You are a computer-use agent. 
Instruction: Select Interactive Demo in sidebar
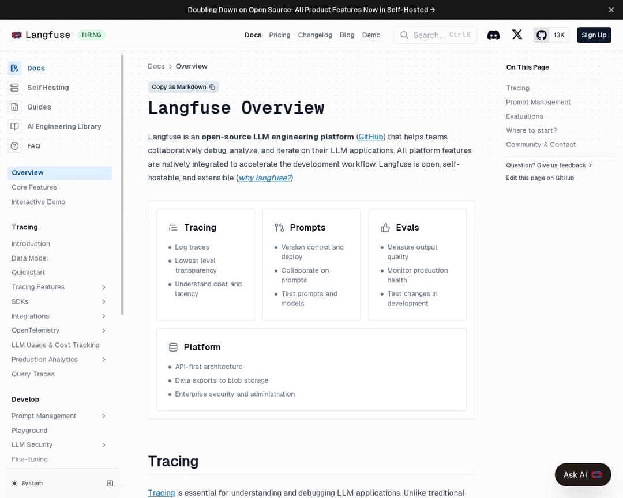[38, 202]
